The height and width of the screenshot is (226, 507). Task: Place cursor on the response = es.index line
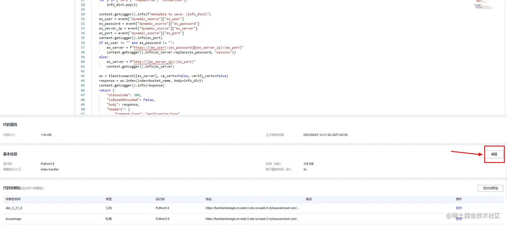151,81
